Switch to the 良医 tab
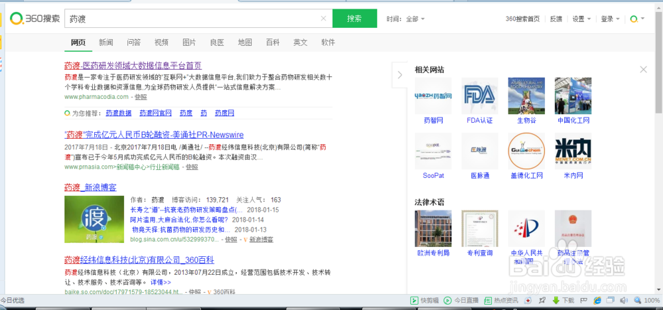The width and height of the screenshot is (663, 310). click(x=217, y=42)
